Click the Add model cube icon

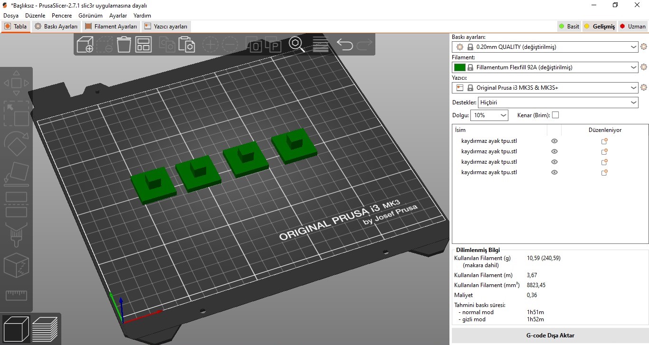(85, 44)
